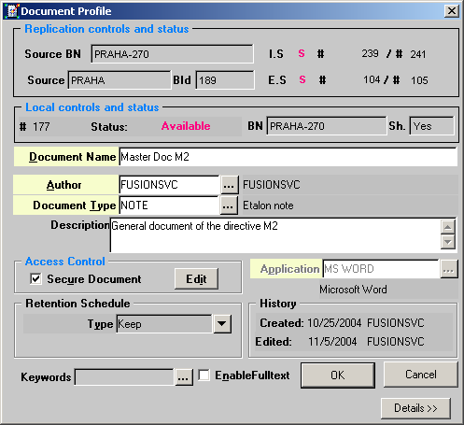Open Document Type lookup ellipsis button
Screen dimensions: 464x425
pos(229,205)
